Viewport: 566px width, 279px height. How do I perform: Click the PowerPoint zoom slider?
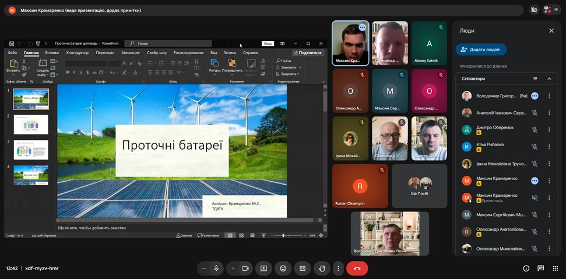[x=283, y=235]
